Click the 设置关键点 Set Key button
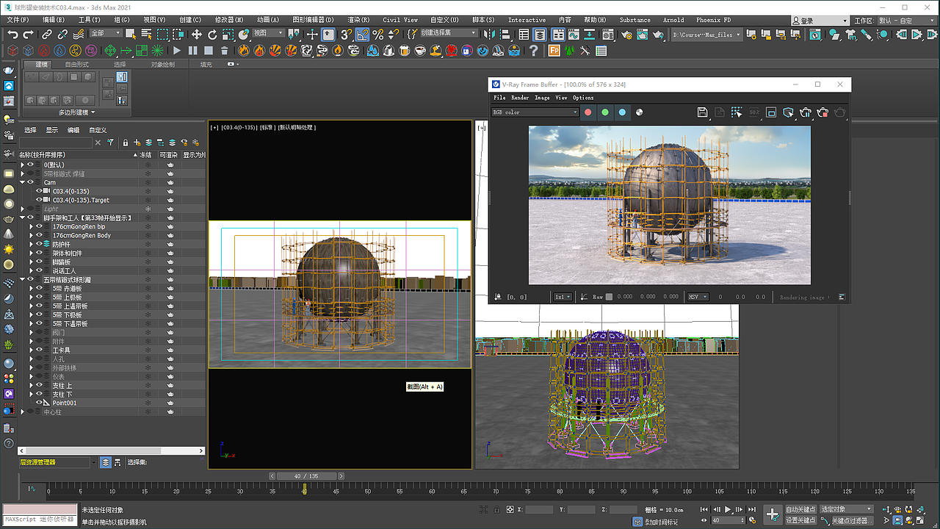Viewport: 940px width, 529px height. [x=800, y=520]
